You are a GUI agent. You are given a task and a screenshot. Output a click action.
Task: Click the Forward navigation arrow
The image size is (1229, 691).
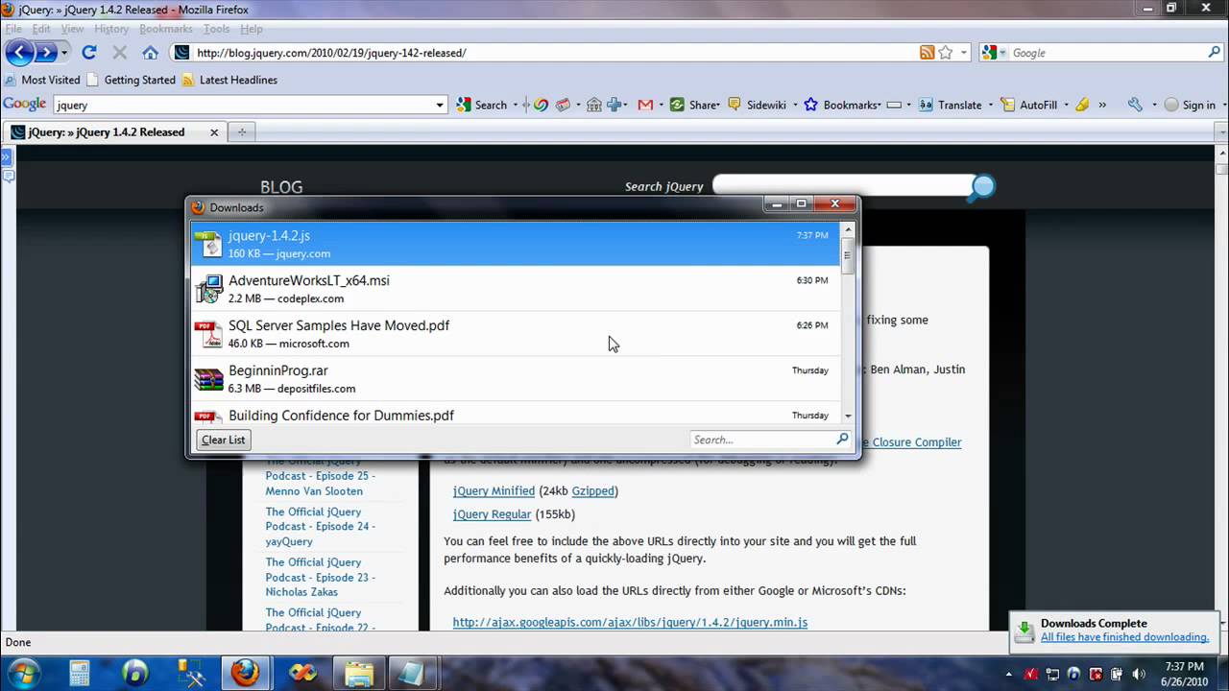click(45, 53)
